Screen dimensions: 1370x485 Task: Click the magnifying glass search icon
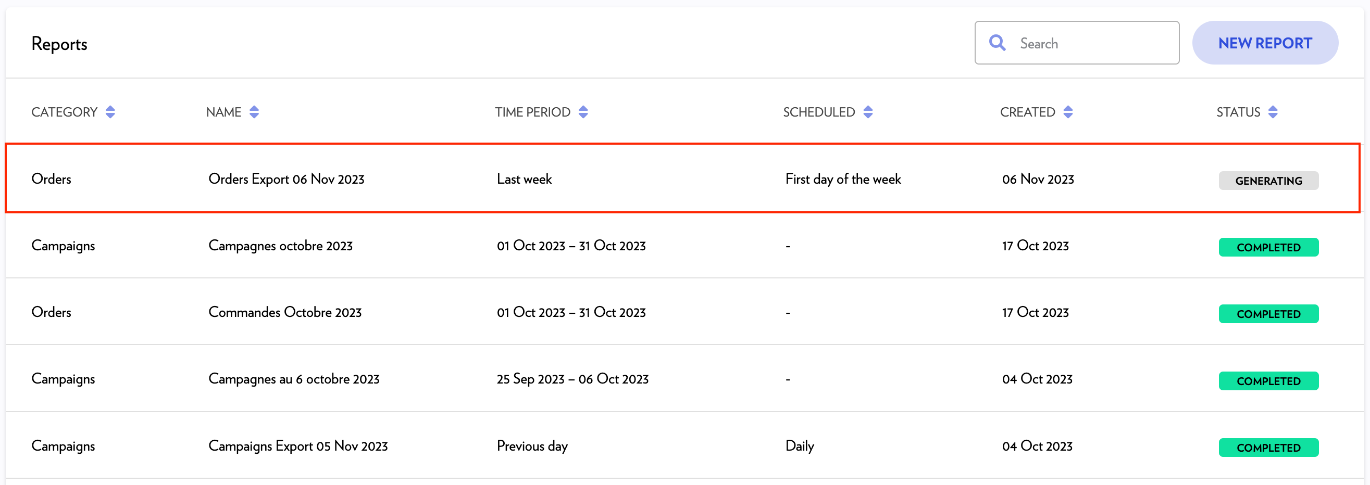pos(997,43)
